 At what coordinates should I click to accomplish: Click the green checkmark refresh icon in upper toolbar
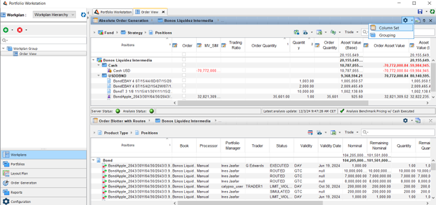(x=333, y=32)
